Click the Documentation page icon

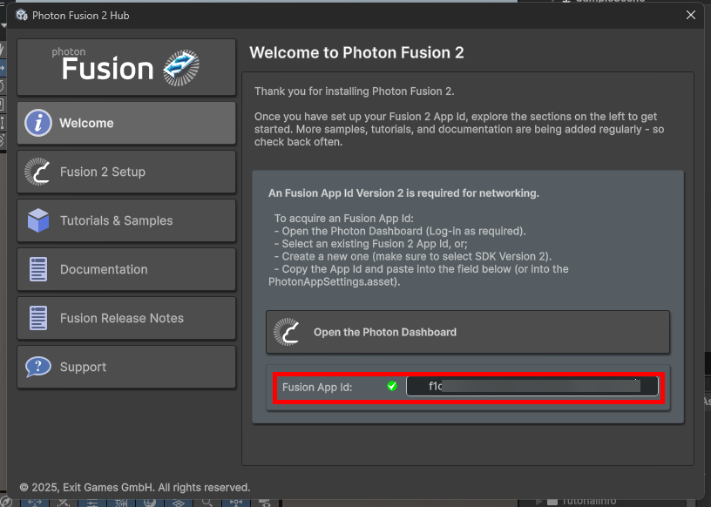38,269
